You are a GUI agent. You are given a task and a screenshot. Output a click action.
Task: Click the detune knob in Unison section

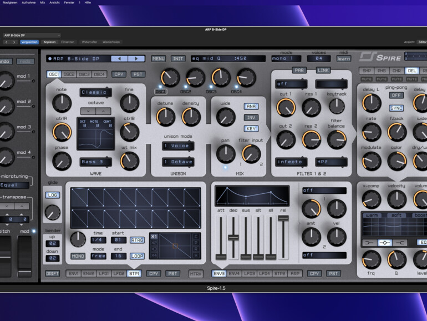click(x=165, y=117)
